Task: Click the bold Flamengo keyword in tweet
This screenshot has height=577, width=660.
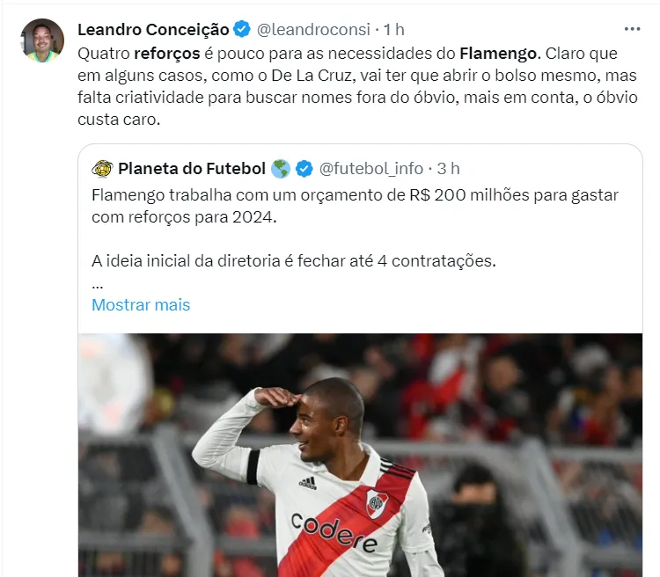Action: (498, 54)
